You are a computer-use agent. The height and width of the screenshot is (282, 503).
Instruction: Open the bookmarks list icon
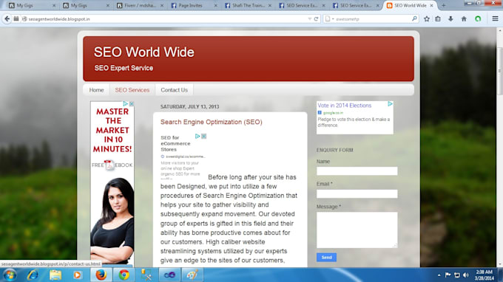[x=438, y=19]
